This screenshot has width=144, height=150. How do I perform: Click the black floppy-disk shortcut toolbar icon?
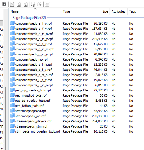tap(4, 4)
